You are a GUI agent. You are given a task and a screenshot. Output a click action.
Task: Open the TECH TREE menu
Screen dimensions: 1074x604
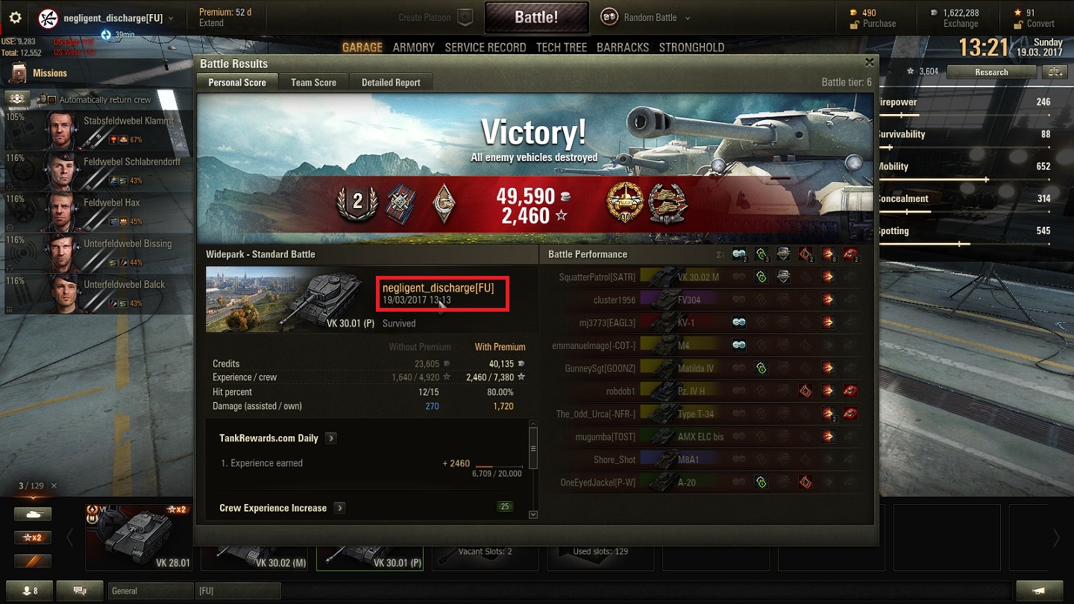(562, 47)
